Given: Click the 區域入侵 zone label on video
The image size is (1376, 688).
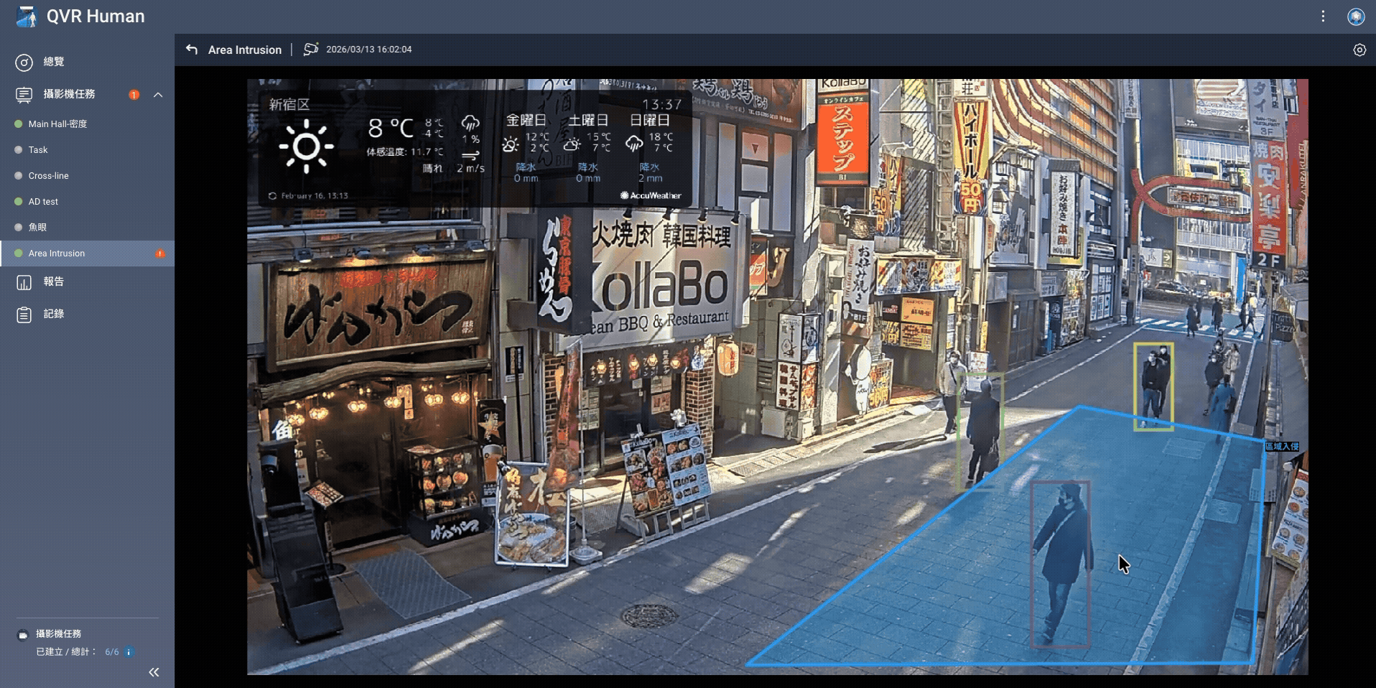Looking at the screenshot, I should tap(1281, 447).
